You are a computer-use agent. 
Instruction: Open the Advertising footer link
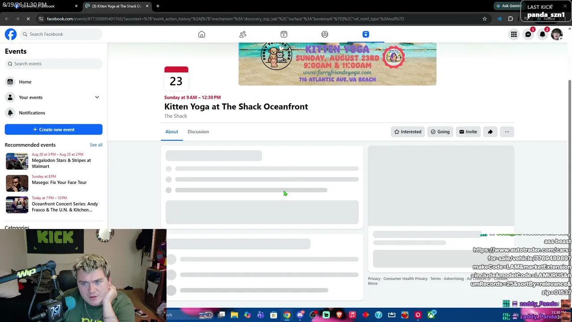[454, 279]
